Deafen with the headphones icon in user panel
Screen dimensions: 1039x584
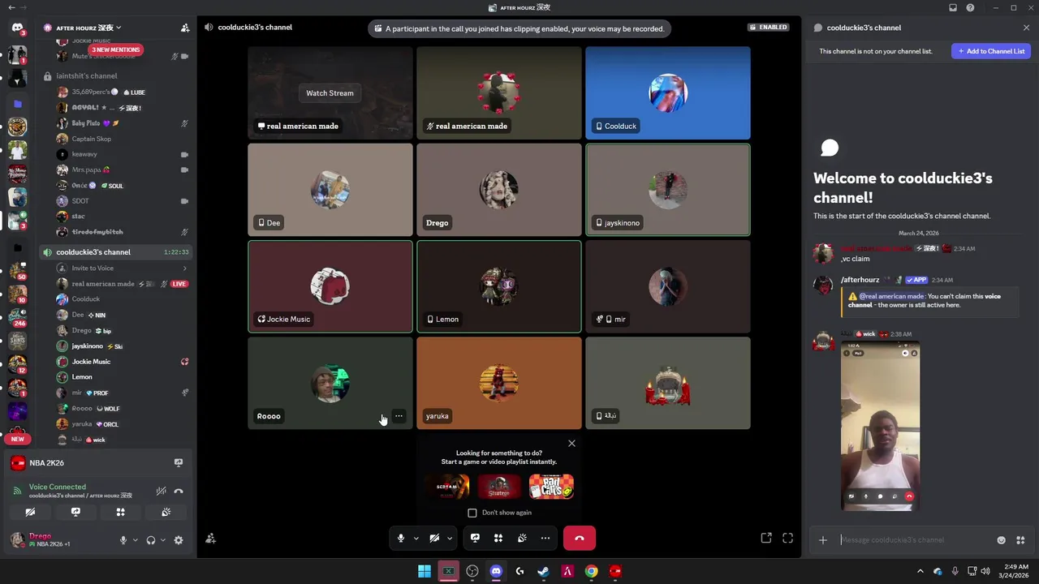coord(150,540)
